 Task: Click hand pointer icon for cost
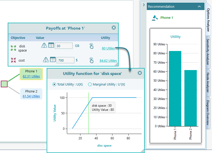(91, 60)
